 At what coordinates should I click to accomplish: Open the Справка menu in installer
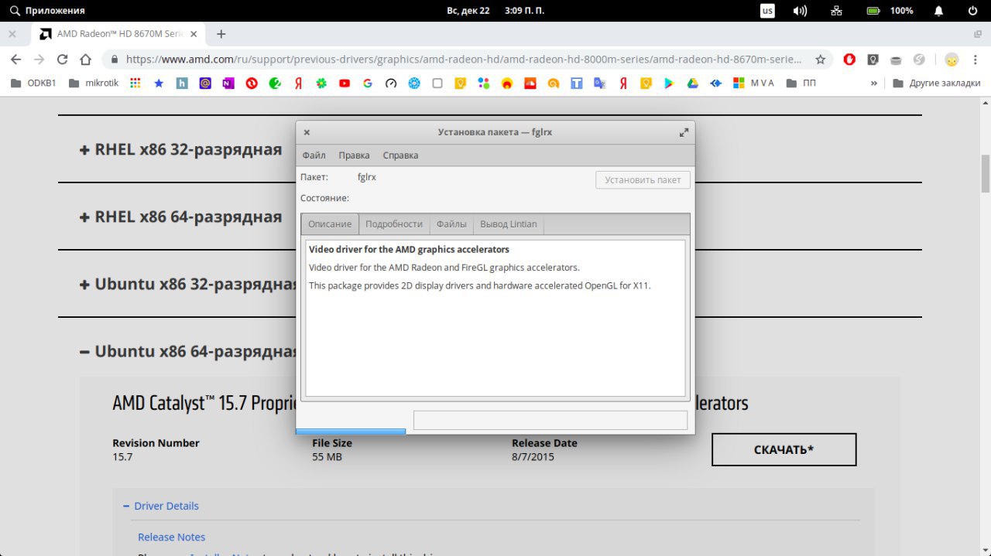[x=400, y=155]
